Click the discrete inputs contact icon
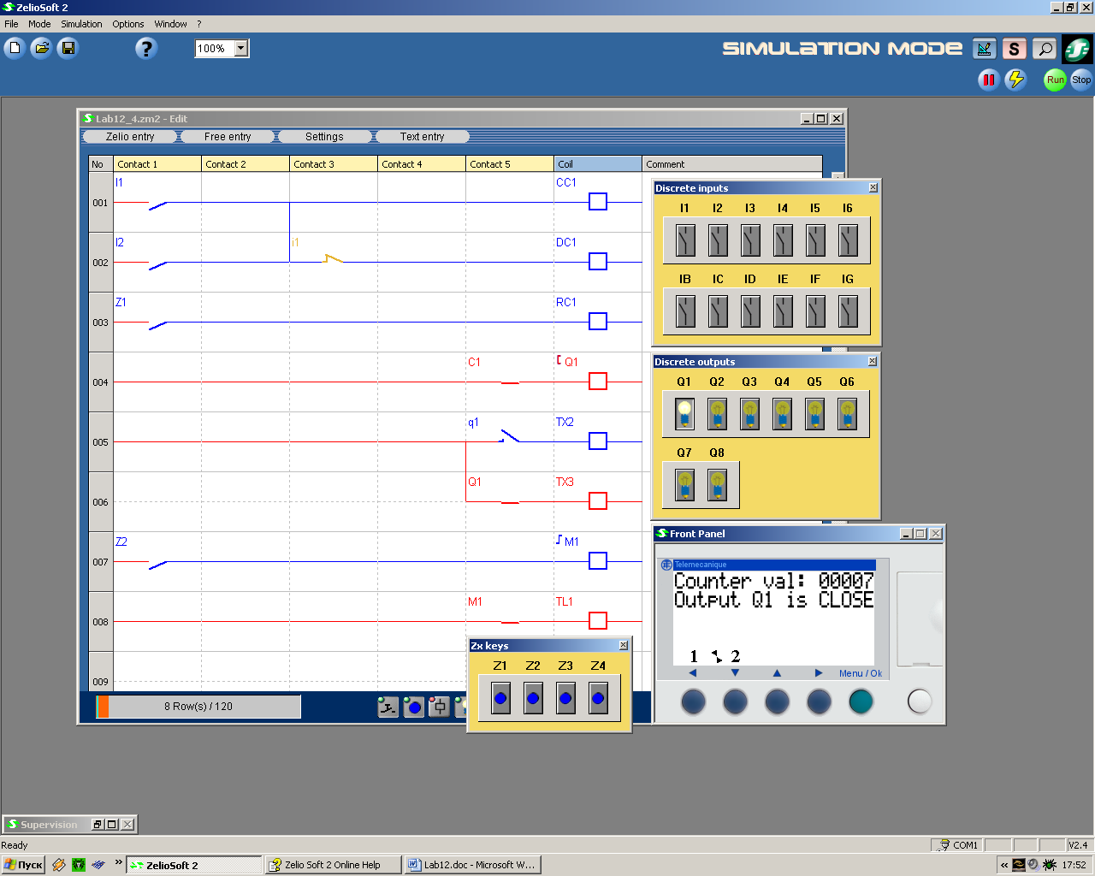1095x876 pixels. (x=388, y=707)
